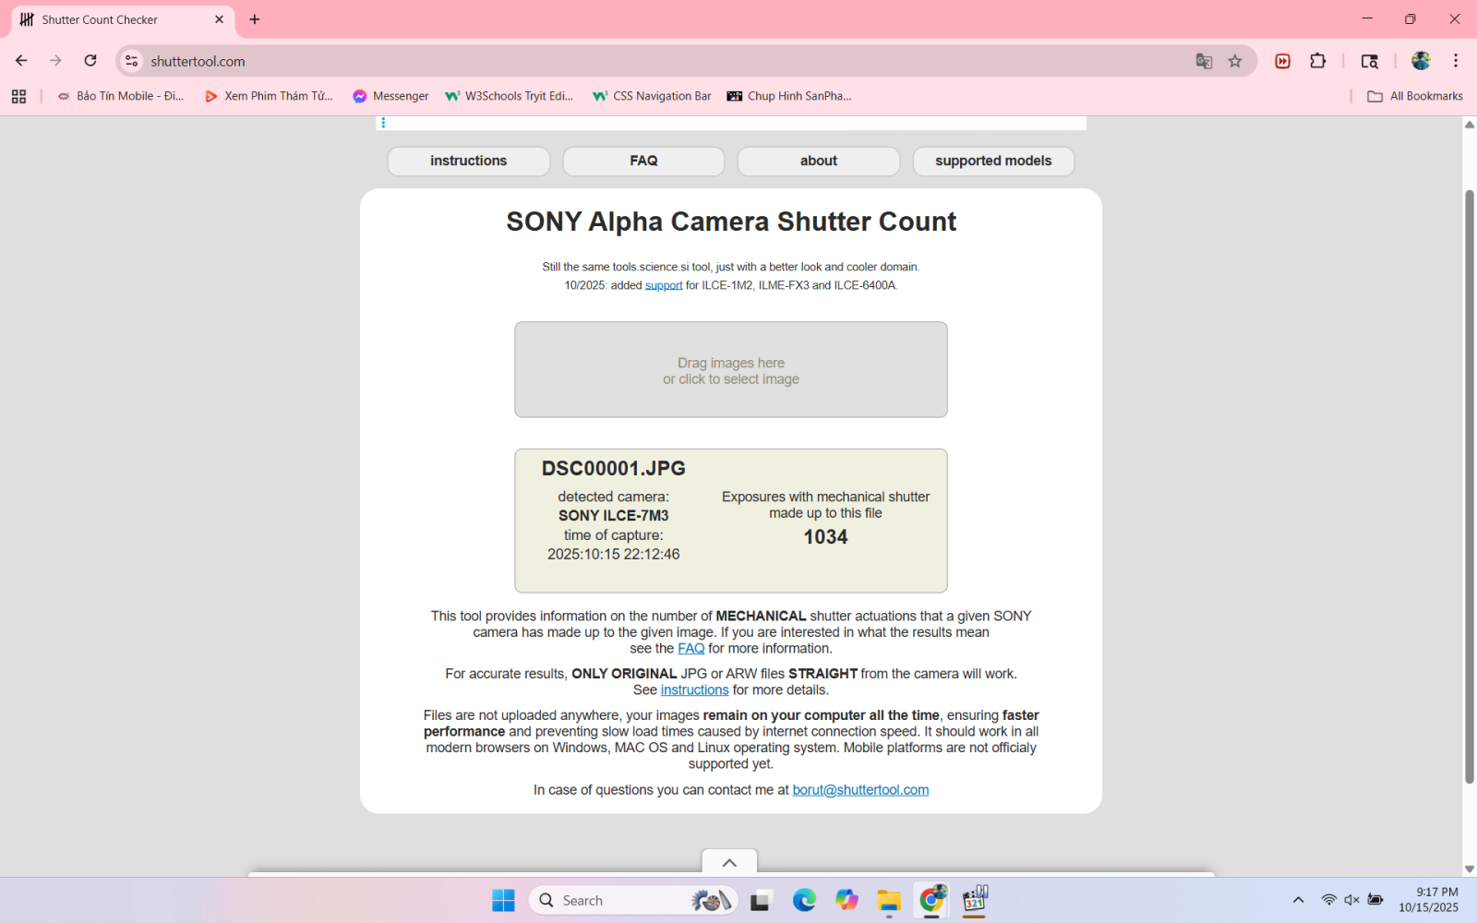Open the apps grid in bookmarks bar
Image resolution: width=1477 pixels, height=923 pixels.
(x=18, y=96)
